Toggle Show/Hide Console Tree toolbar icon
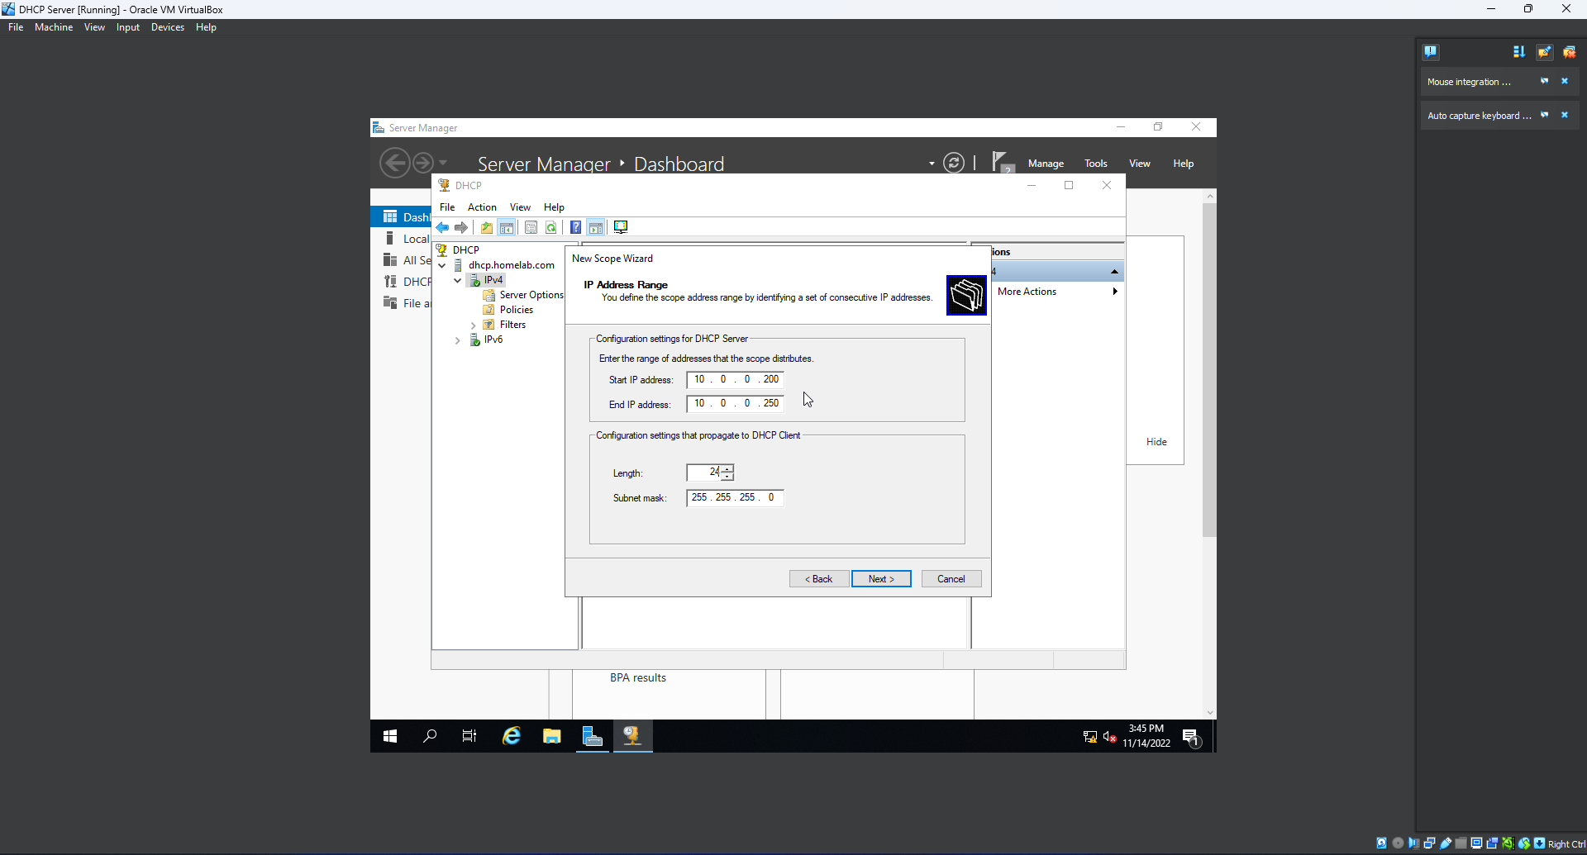The height and width of the screenshot is (855, 1587). (x=507, y=228)
